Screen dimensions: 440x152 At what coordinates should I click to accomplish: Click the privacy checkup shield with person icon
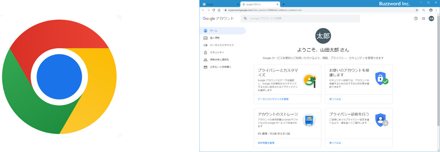[x=382, y=120]
